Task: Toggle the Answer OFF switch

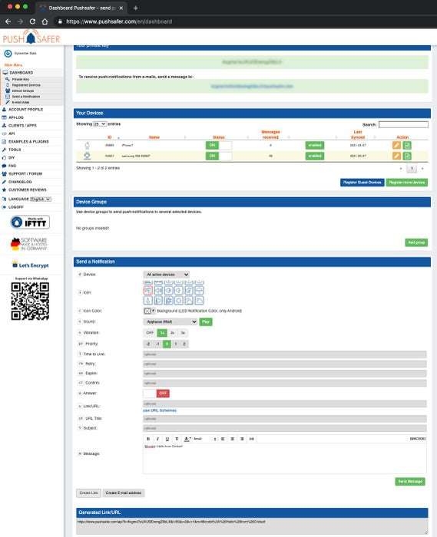Action: 157,393
